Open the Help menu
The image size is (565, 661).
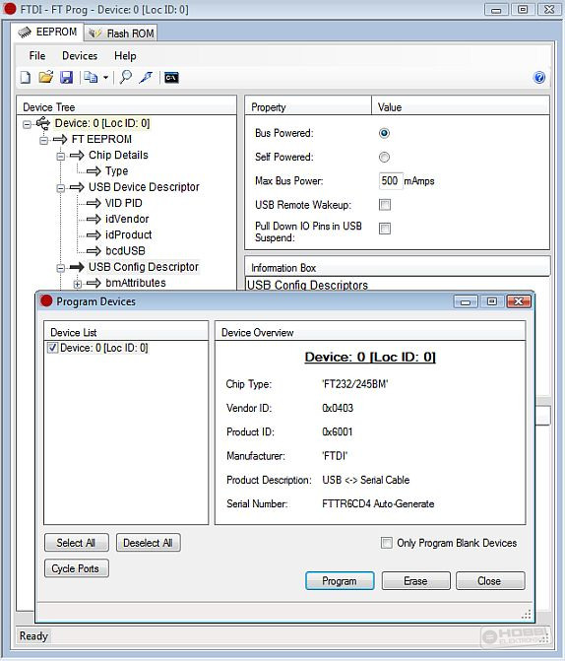[x=125, y=55]
